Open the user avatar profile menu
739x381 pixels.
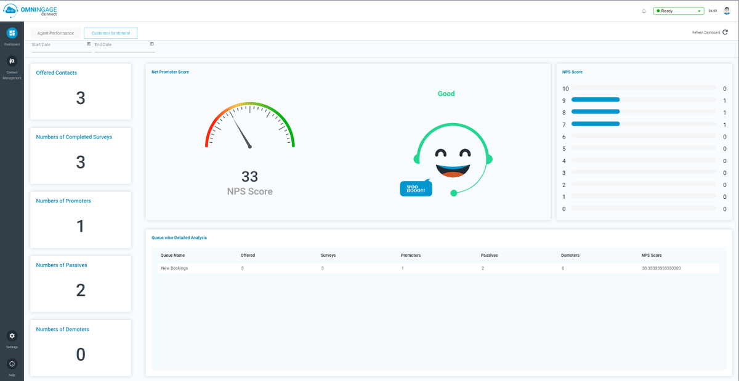click(x=727, y=11)
